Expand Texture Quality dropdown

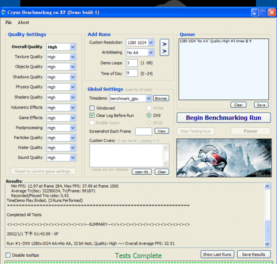coord(73,57)
